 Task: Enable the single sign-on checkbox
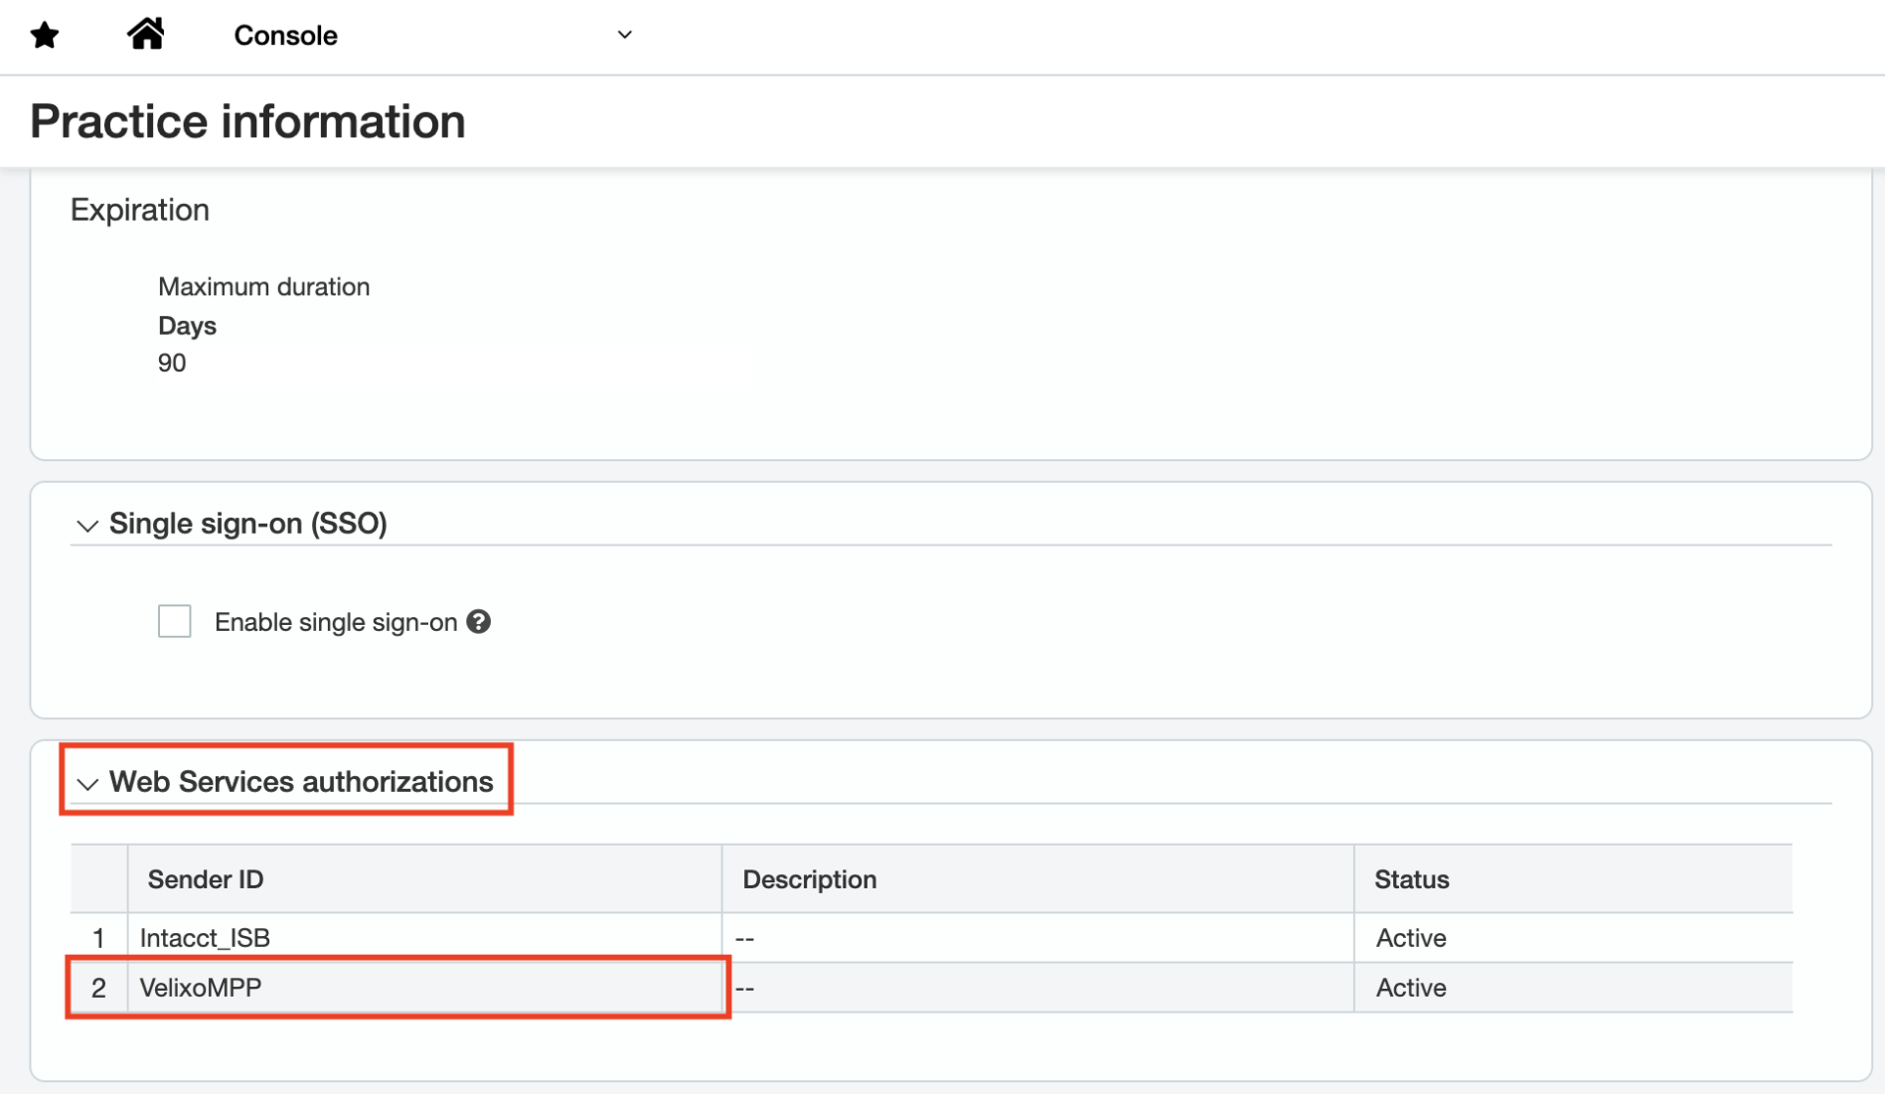pyautogui.click(x=175, y=622)
